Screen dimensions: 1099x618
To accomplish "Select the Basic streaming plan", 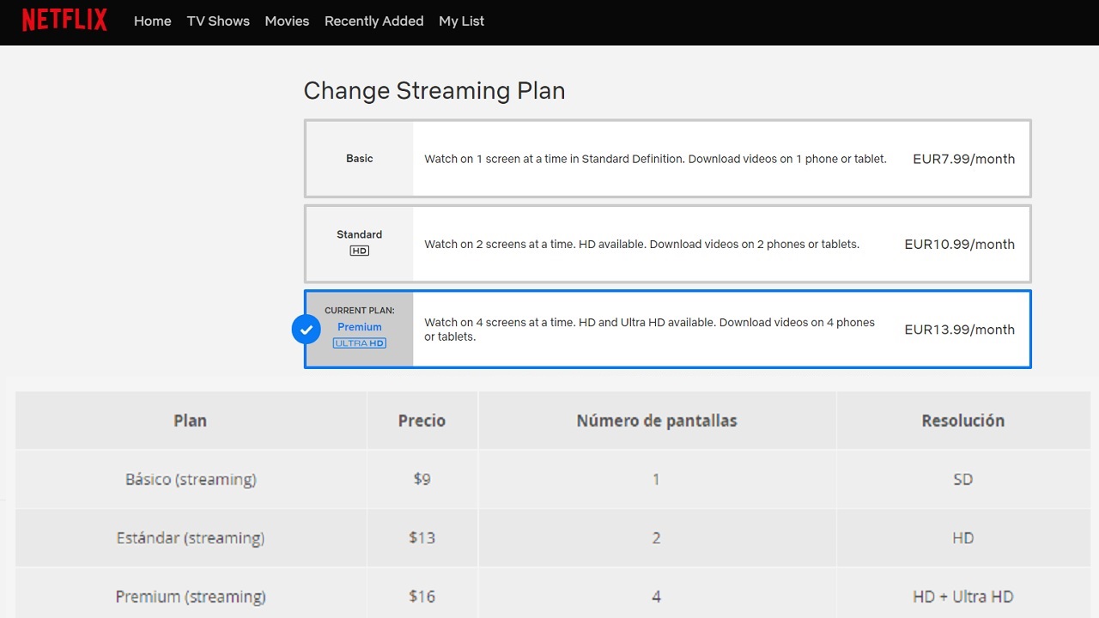I will point(360,159).
